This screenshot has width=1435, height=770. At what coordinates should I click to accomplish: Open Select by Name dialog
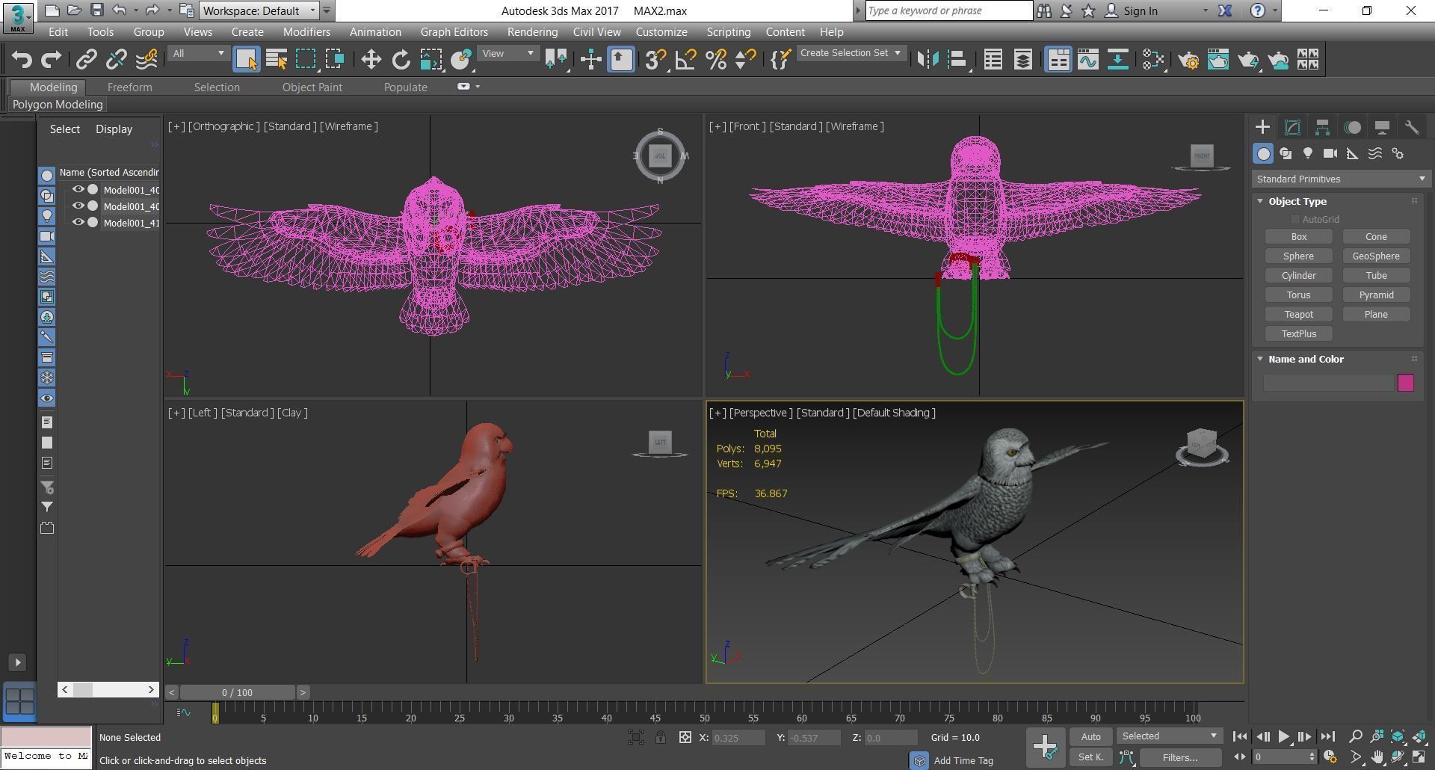coord(276,59)
